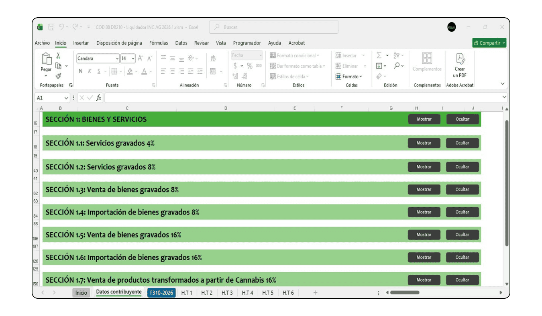Click the insert function fx icon
This screenshot has height=316, width=542.
point(99,98)
